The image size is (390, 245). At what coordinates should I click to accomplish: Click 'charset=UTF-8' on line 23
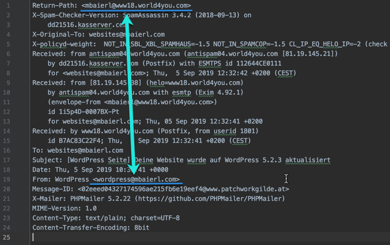click(155, 218)
